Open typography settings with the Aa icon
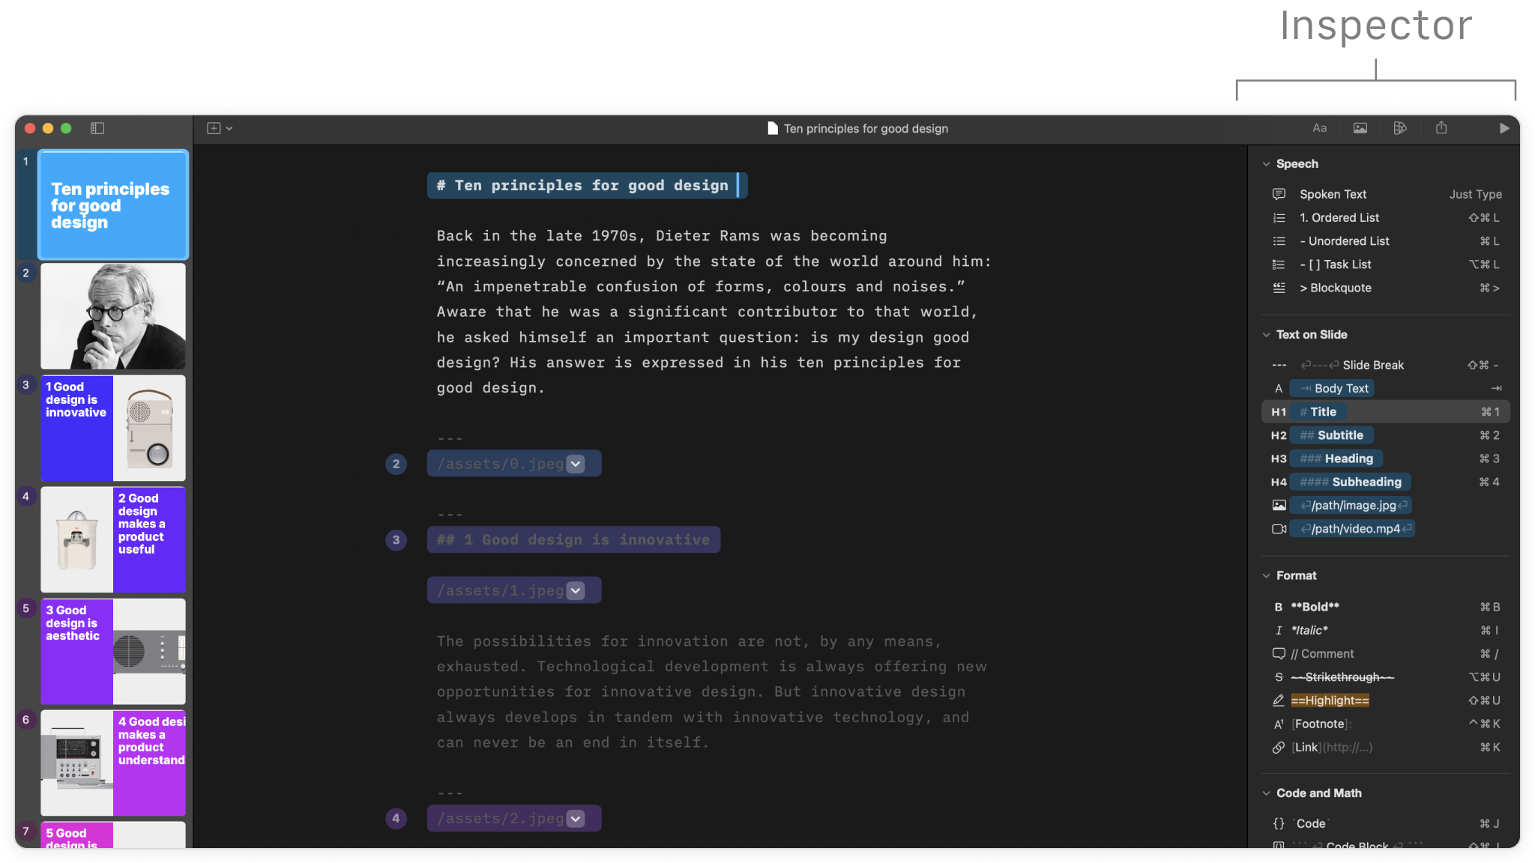1535x863 pixels. coord(1320,128)
